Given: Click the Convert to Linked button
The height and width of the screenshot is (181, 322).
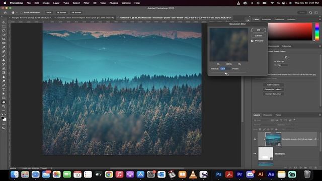Looking at the screenshot, I should point(273,89).
